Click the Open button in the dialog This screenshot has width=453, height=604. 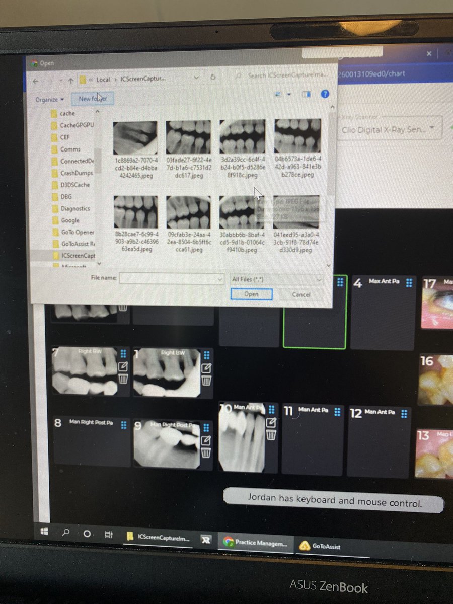click(251, 294)
